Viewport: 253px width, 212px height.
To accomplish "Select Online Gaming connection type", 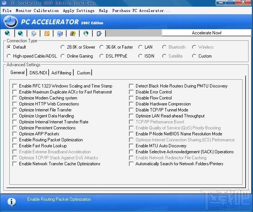I will (77, 56).
